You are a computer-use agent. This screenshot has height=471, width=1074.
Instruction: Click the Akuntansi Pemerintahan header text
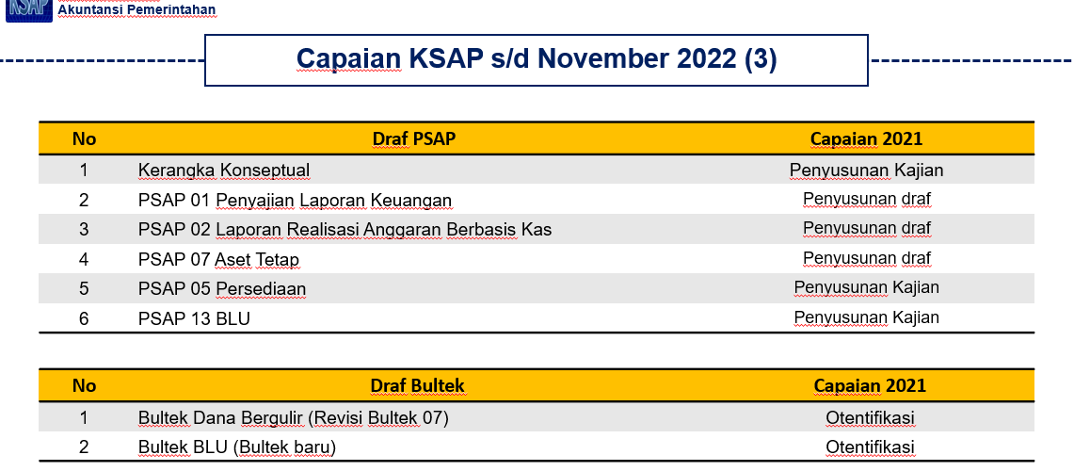(137, 10)
